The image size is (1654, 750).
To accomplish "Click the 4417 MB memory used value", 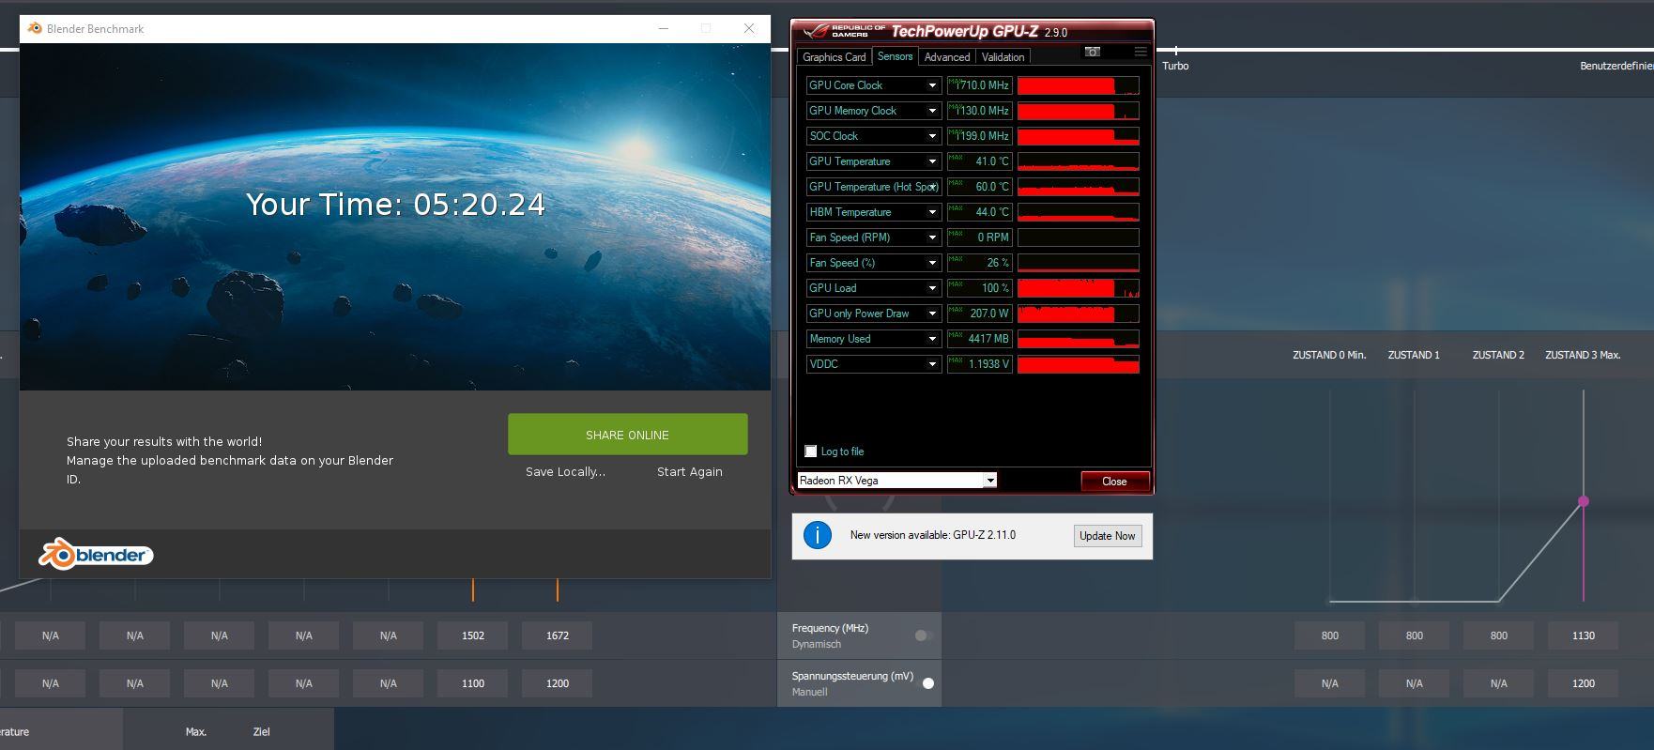I will [x=980, y=339].
